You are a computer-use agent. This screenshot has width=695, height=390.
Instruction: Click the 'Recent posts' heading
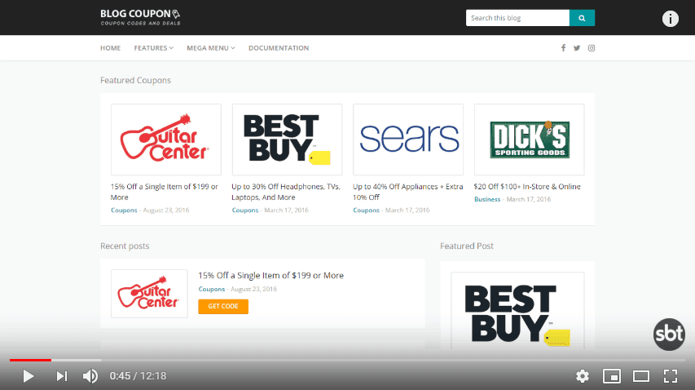click(x=125, y=246)
